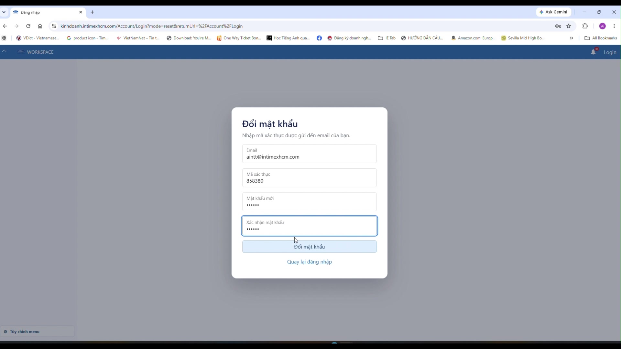Click the address bar URL
Image resolution: width=621 pixels, height=349 pixels.
152,26
